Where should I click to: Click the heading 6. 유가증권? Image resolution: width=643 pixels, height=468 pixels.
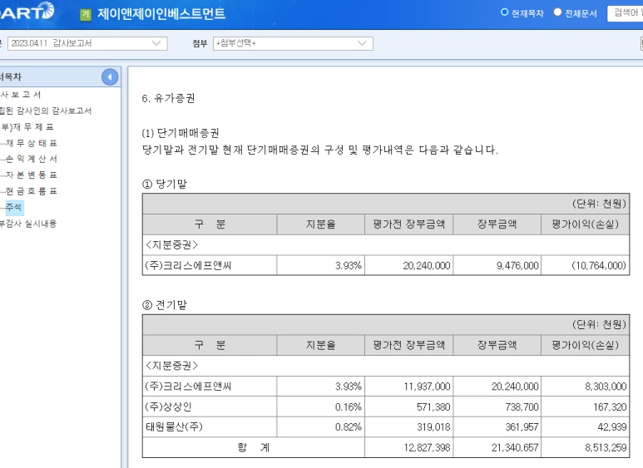168,98
